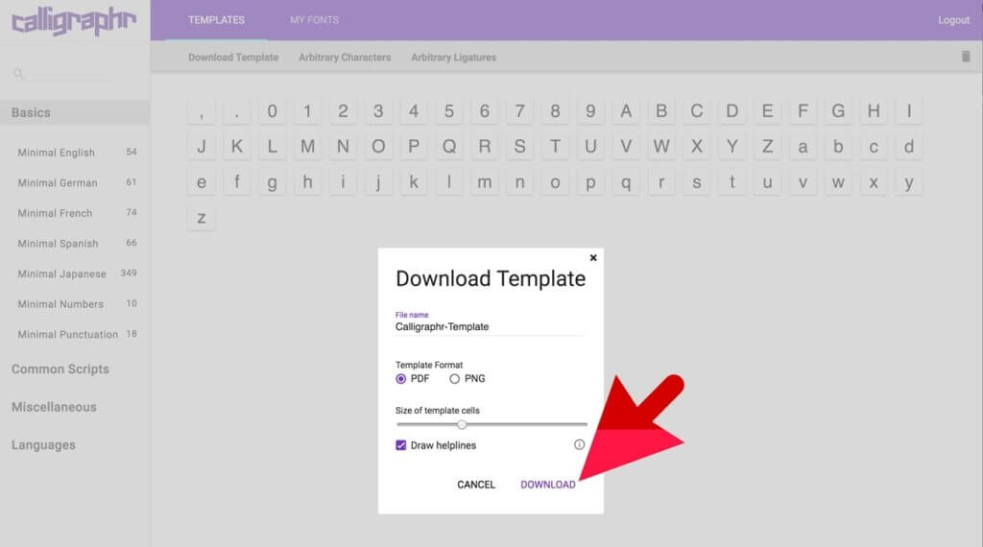Screen dimensions: 983x547
Task: Switch to the MY FONTS tab
Action: 314,20
